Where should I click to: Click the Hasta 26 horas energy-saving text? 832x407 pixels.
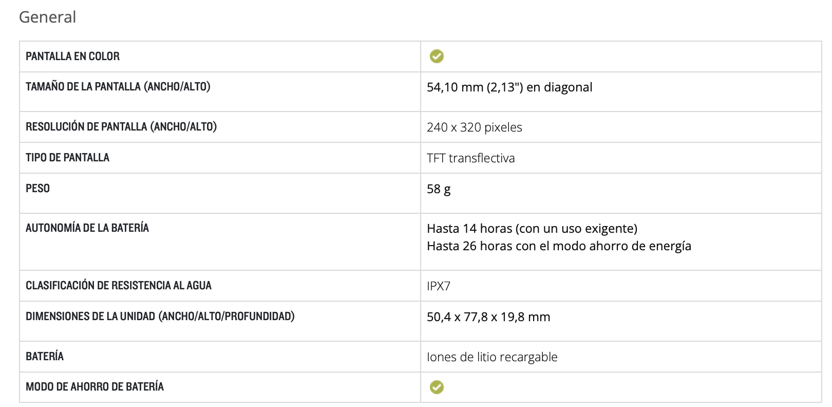(558, 246)
